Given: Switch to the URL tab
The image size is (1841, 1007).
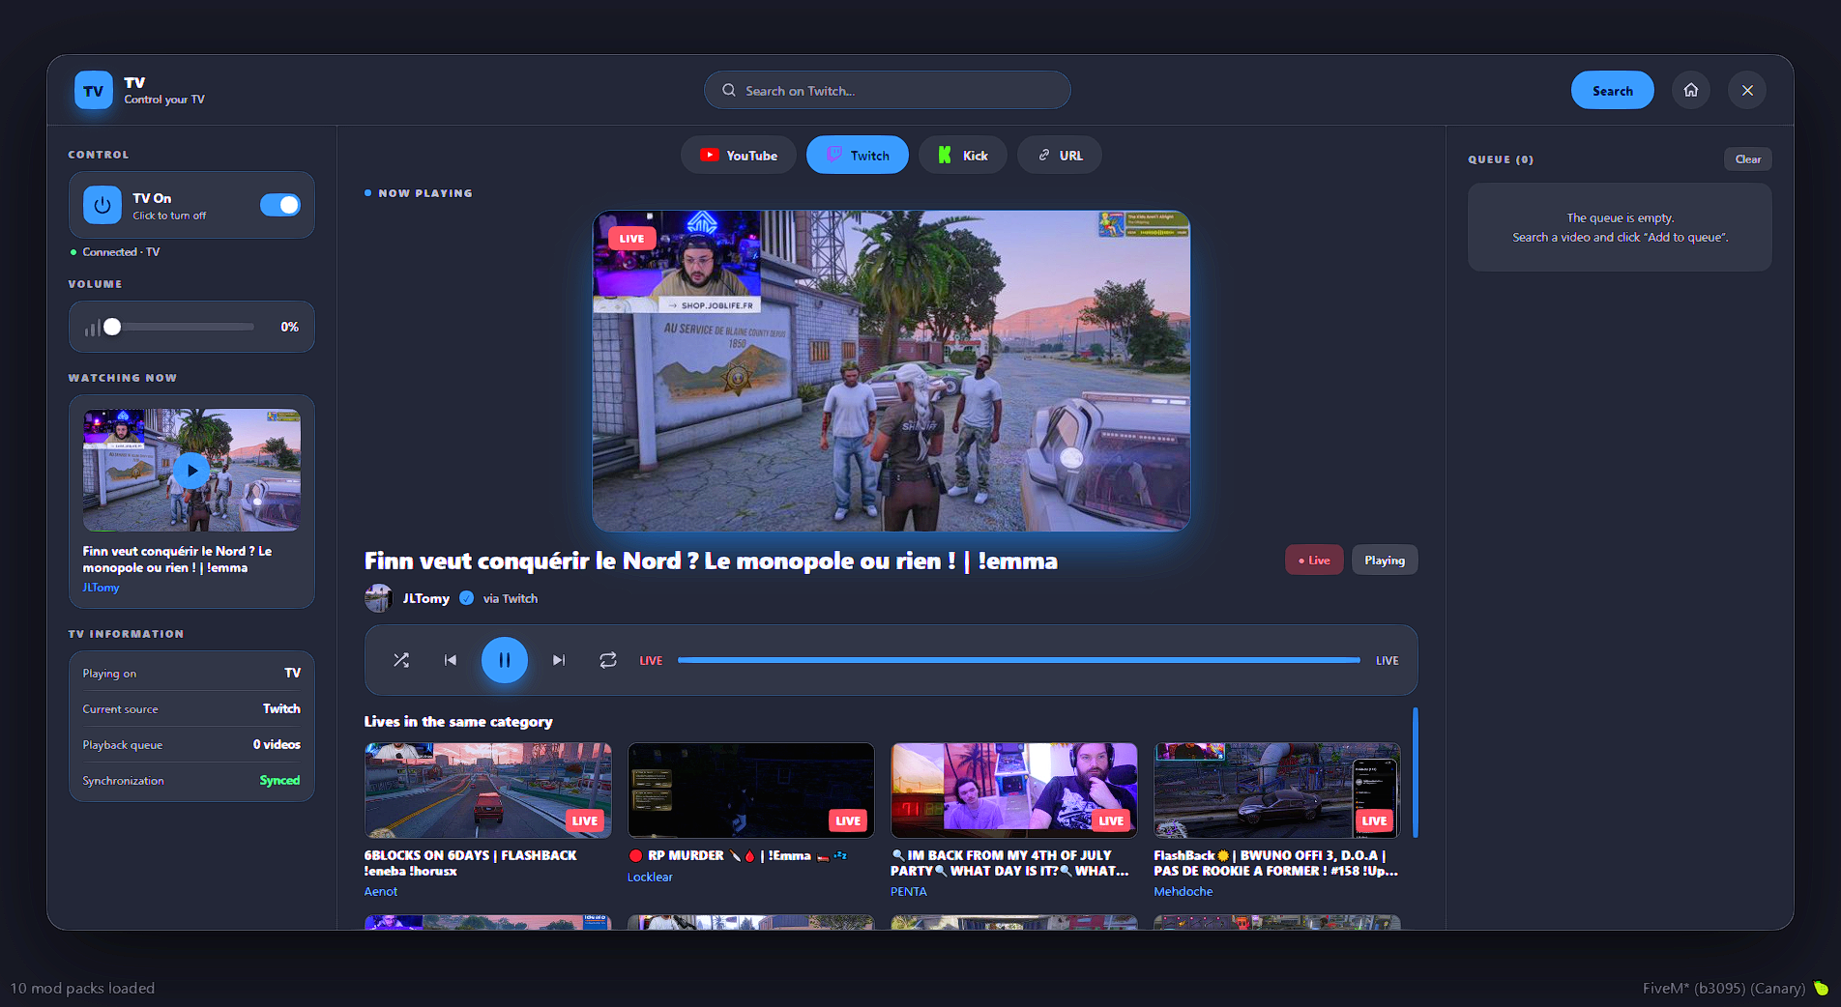Looking at the screenshot, I should [1060, 155].
